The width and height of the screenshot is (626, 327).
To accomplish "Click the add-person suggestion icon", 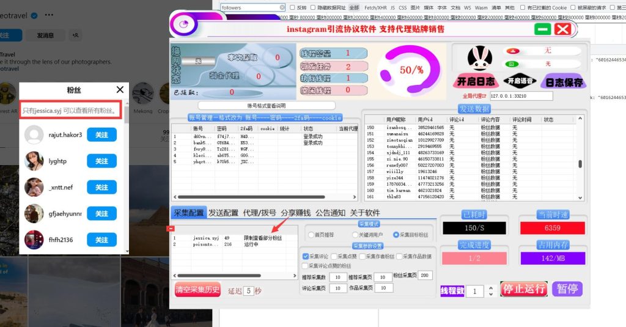I will [x=75, y=35].
